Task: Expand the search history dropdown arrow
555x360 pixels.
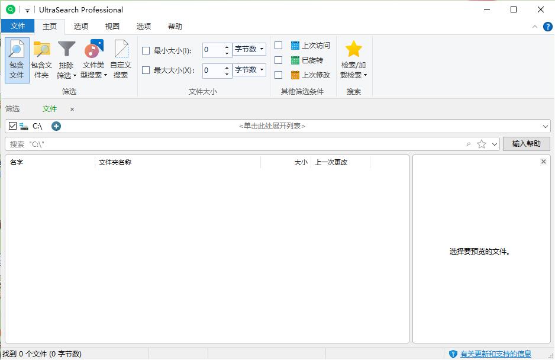Action: 495,144
